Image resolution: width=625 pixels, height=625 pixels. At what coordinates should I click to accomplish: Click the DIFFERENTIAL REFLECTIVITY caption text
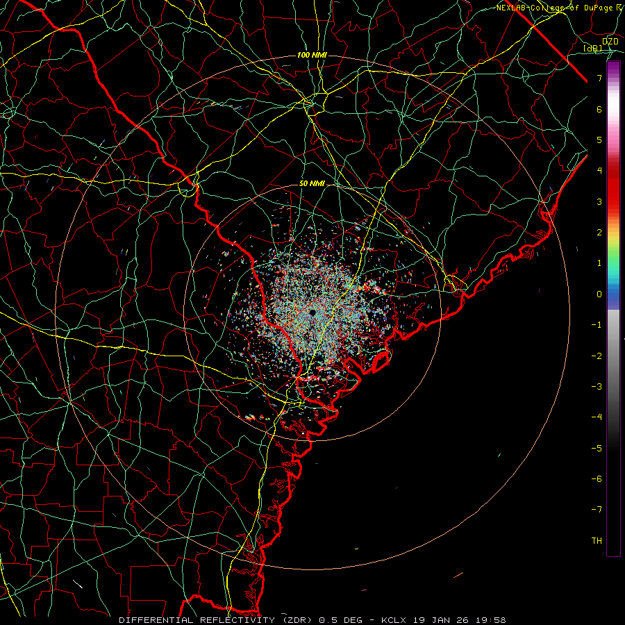click(197, 620)
